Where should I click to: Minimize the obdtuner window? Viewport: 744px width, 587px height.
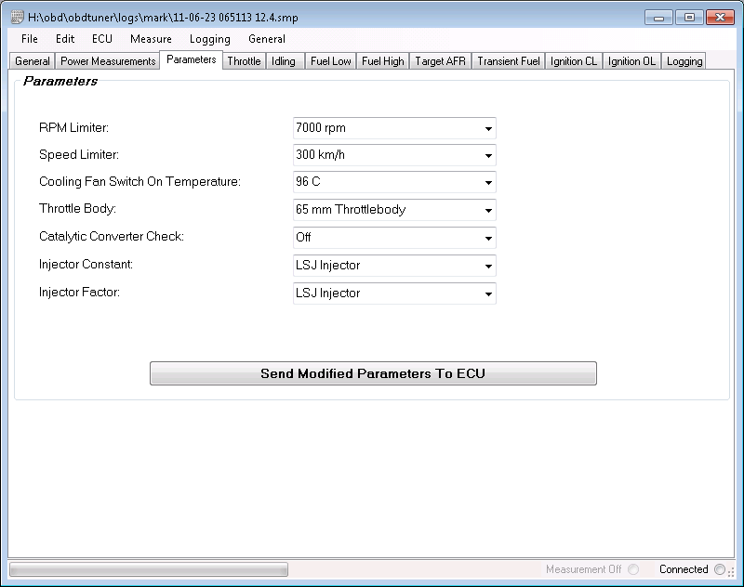(658, 18)
